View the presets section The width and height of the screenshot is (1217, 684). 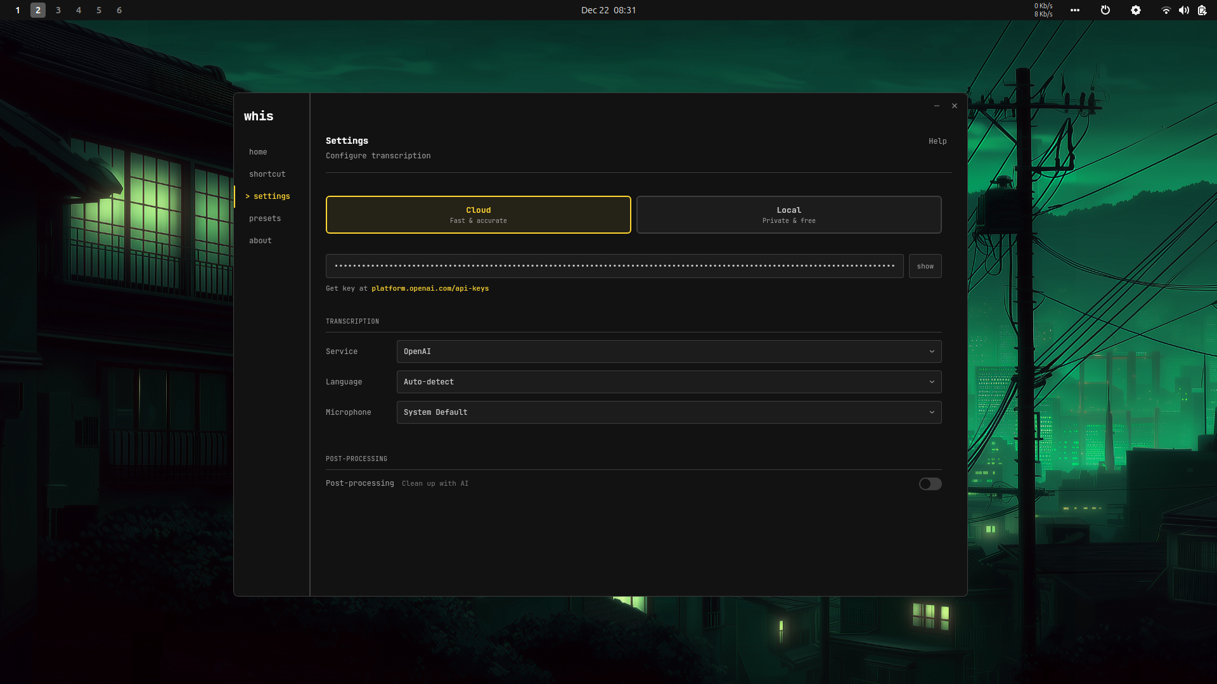coord(265,218)
